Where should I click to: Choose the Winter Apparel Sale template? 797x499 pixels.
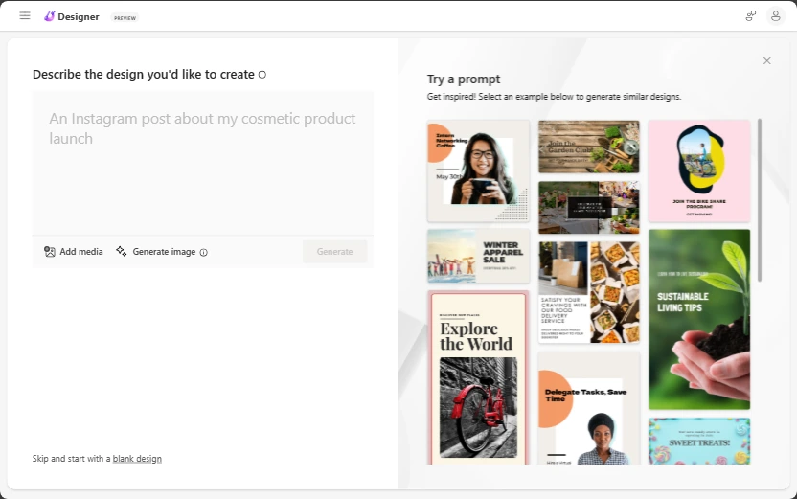478,256
